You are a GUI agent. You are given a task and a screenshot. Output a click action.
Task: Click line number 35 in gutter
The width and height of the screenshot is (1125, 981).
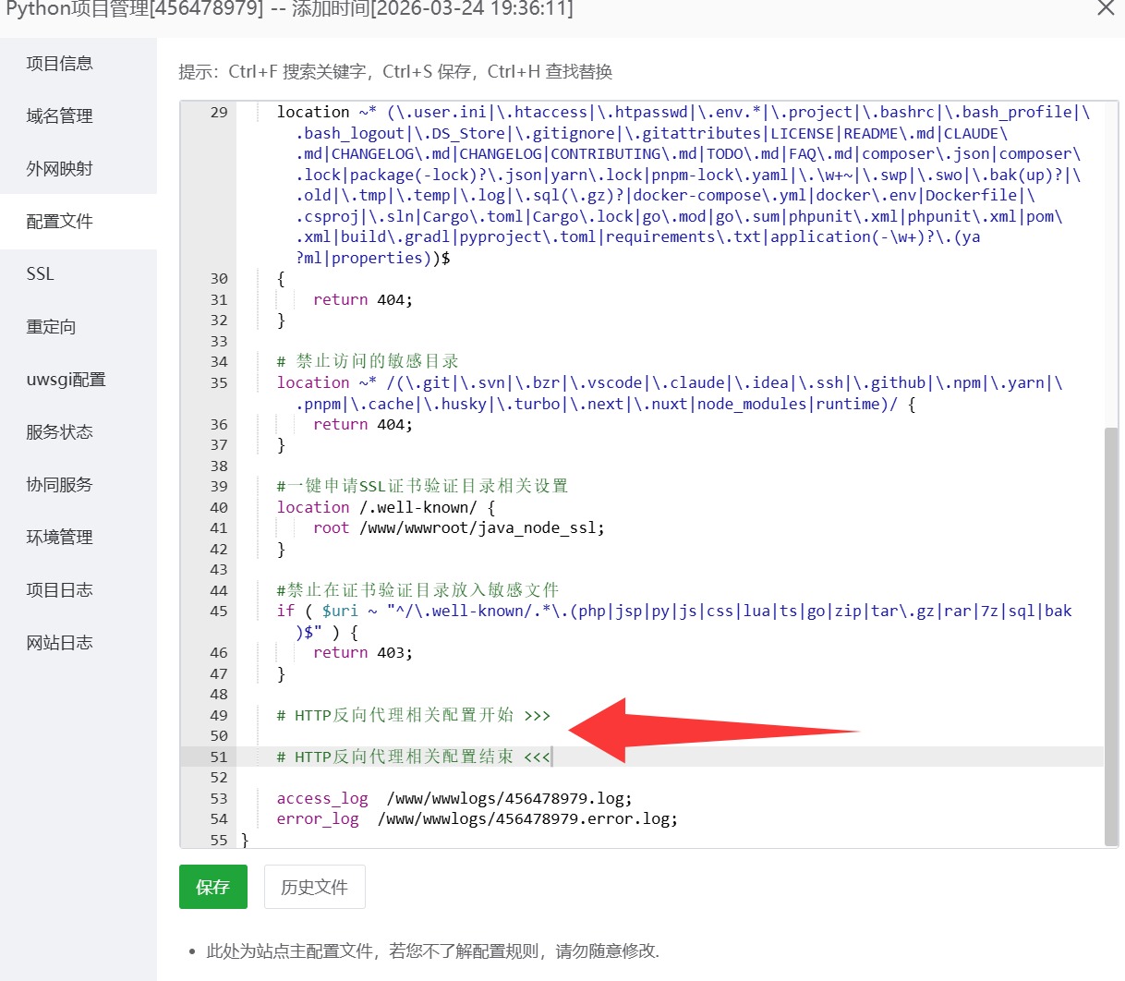tap(219, 383)
